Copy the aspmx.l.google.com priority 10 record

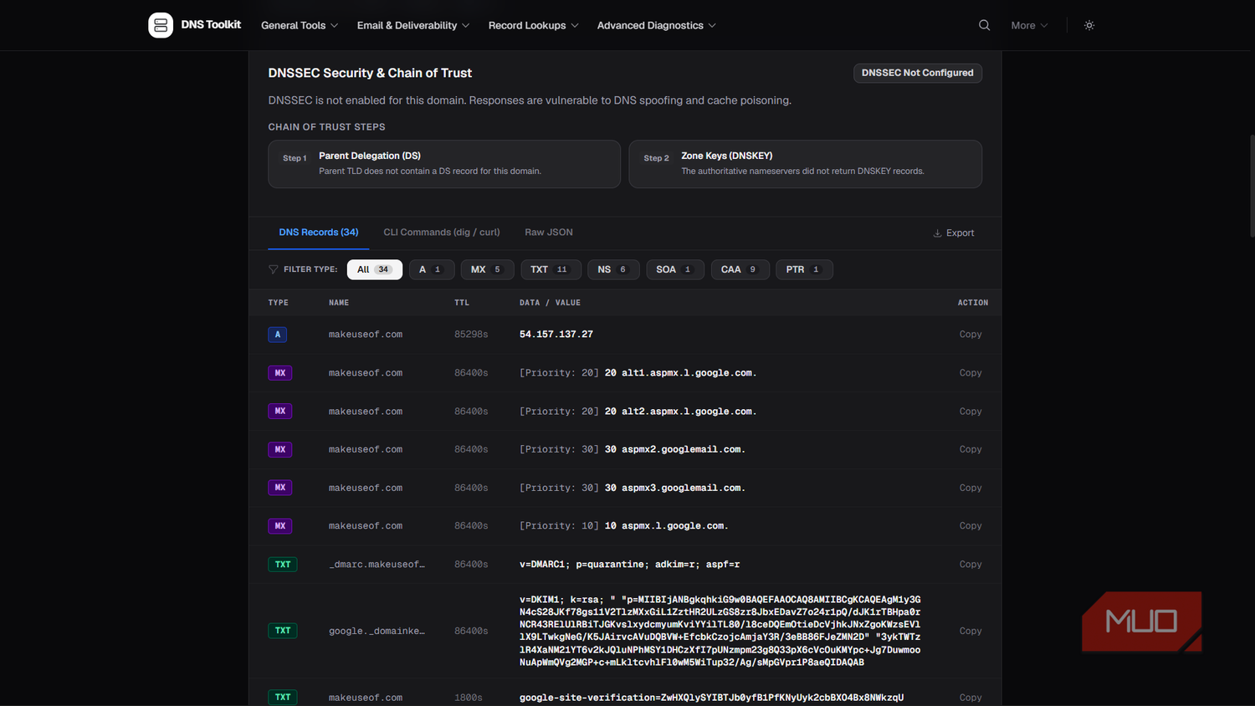tap(971, 526)
